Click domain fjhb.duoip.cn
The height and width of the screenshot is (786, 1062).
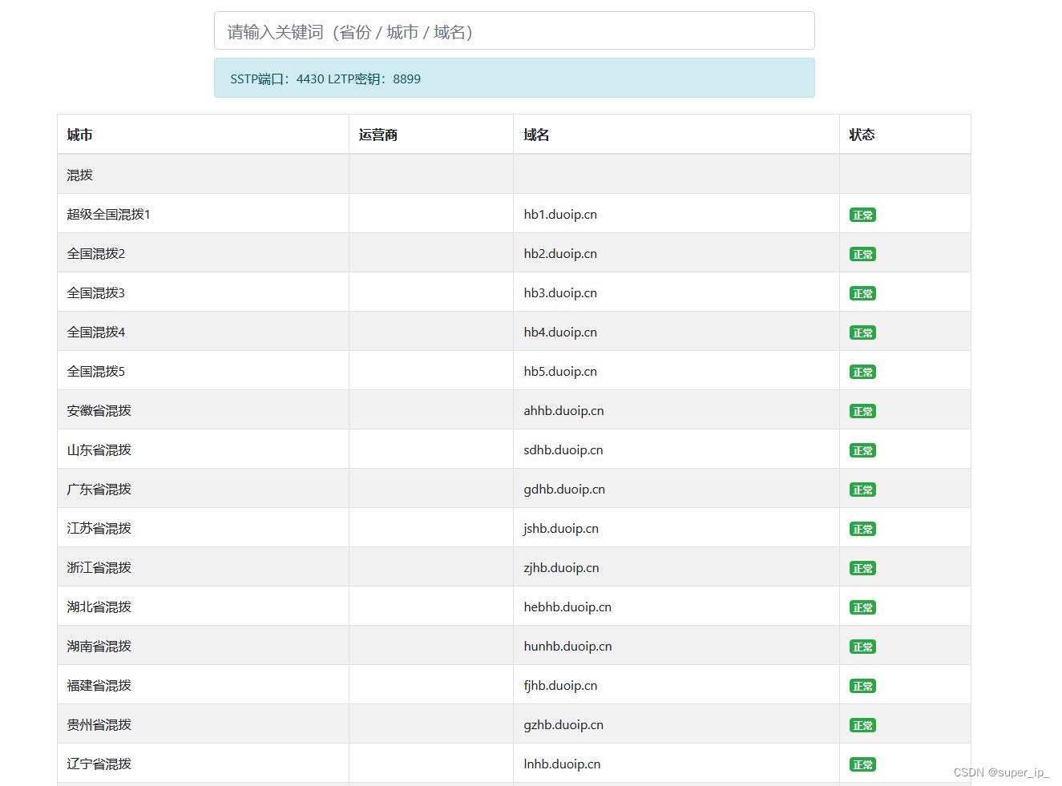tap(560, 685)
